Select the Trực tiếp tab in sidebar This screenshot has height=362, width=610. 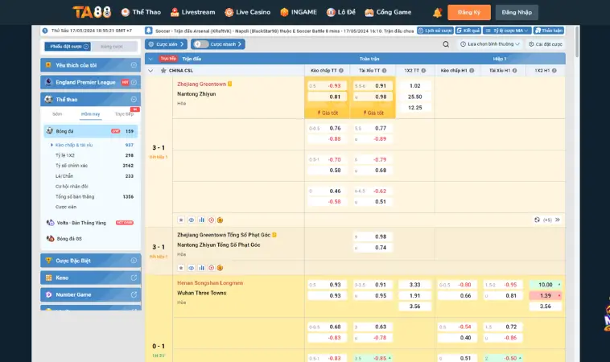(x=123, y=114)
